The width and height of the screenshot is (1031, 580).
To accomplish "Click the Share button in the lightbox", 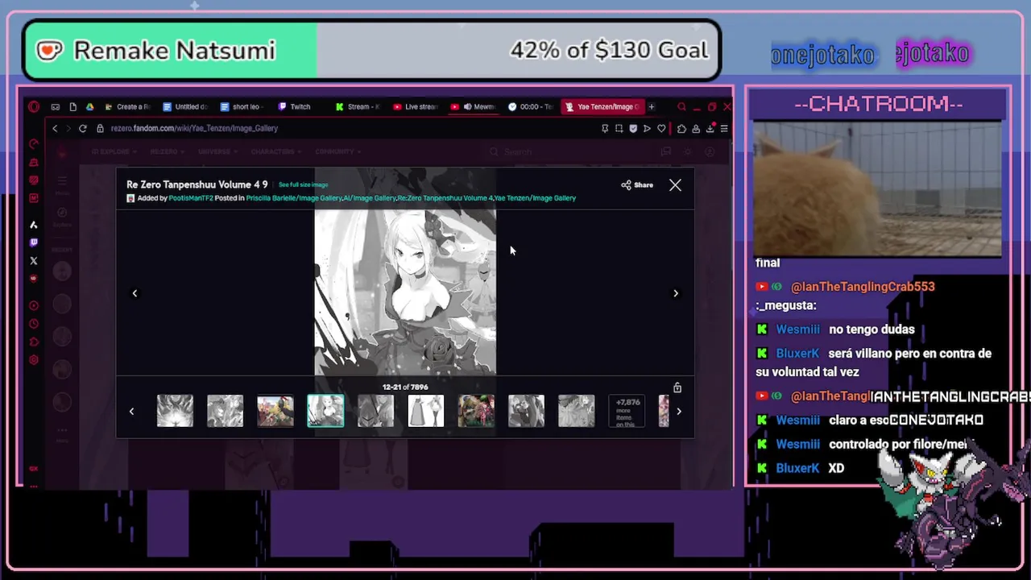I will tap(637, 185).
